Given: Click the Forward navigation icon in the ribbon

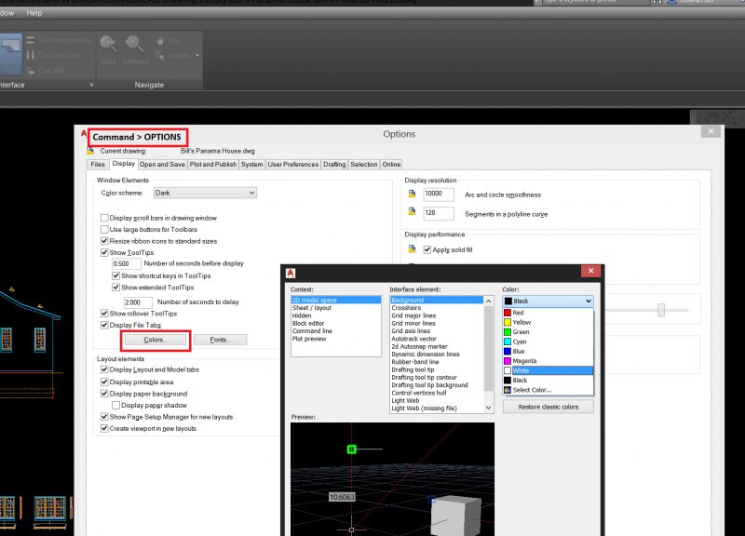Looking at the screenshot, I should (134, 44).
